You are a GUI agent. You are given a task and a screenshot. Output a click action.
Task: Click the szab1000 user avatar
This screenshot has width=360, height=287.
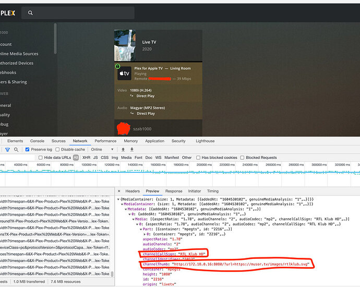click(124, 129)
